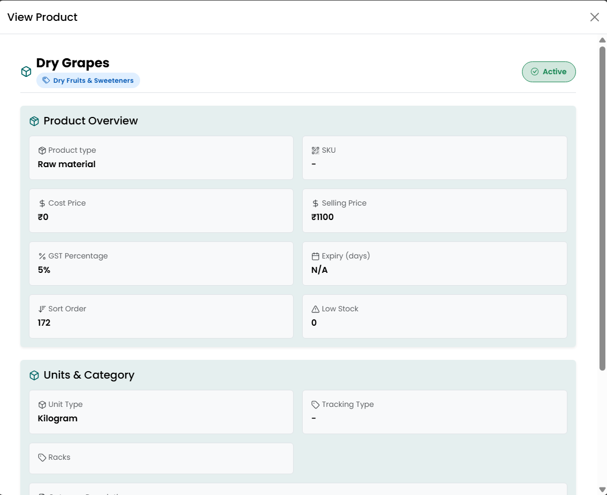The image size is (607, 495).
Task: Click the 172 sort order value
Action: click(44, 323)
